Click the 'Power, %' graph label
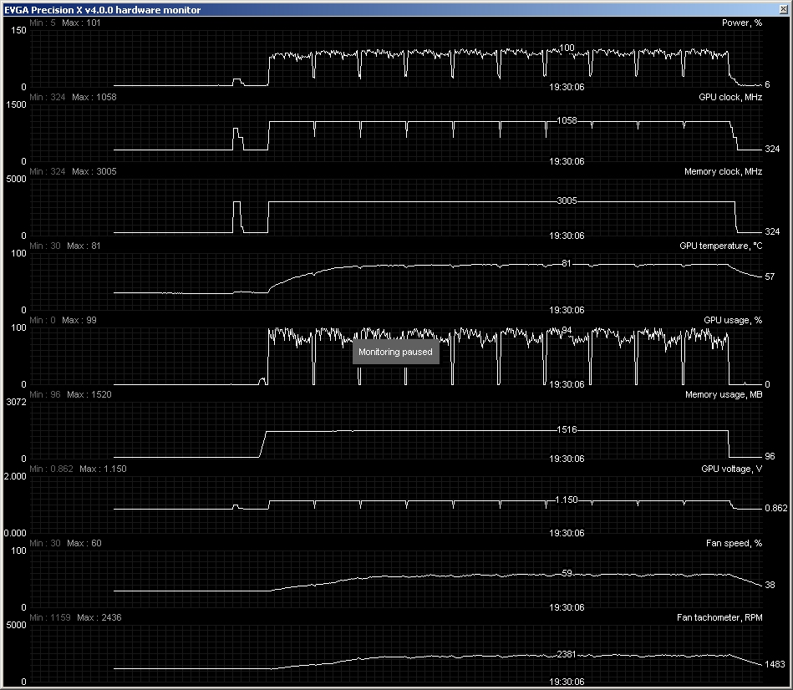 pos(742,23)
